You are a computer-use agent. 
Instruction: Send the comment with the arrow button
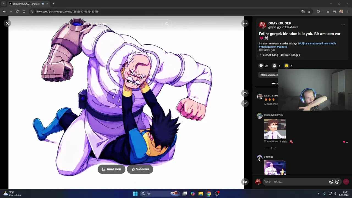(346, 182)
